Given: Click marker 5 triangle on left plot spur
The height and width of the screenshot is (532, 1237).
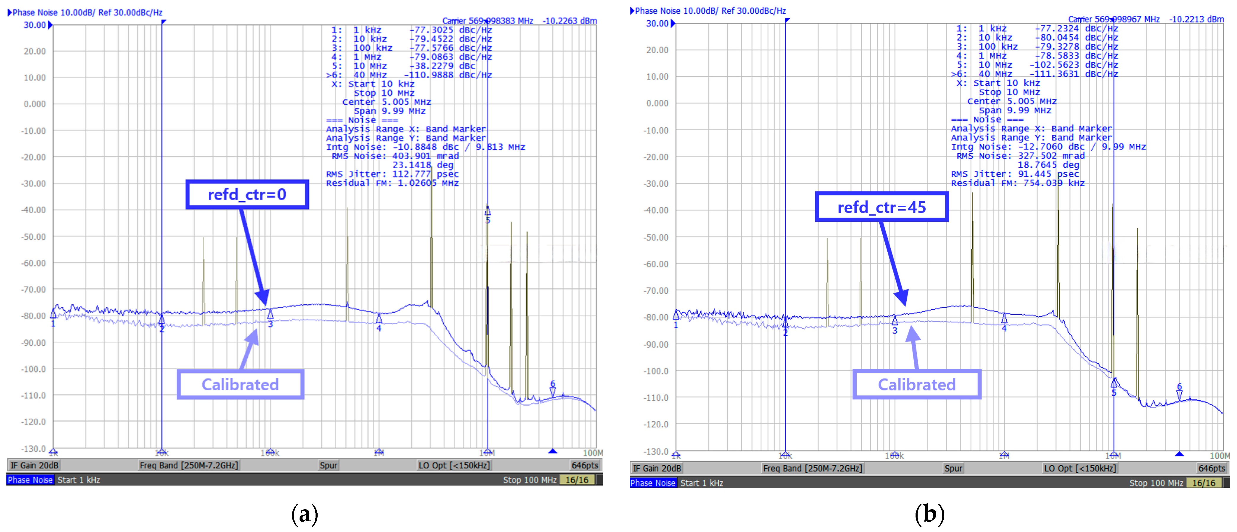Looking at the screenshot, I should [488, 211].
